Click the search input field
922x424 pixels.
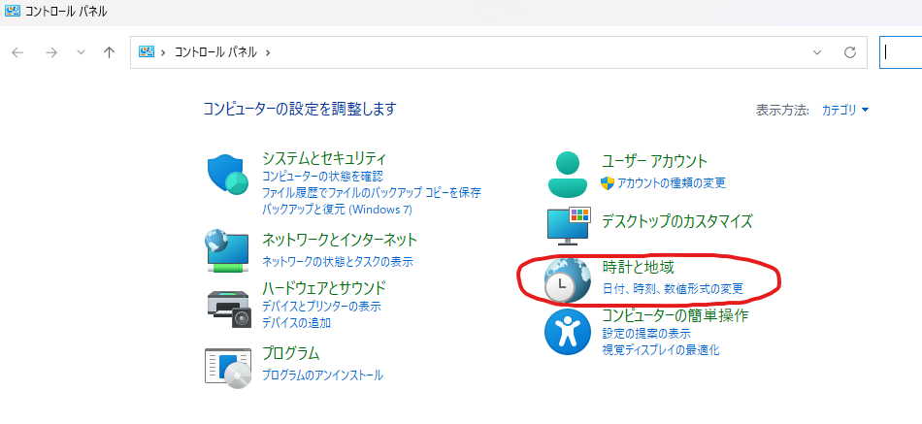(x=903, y=52)
